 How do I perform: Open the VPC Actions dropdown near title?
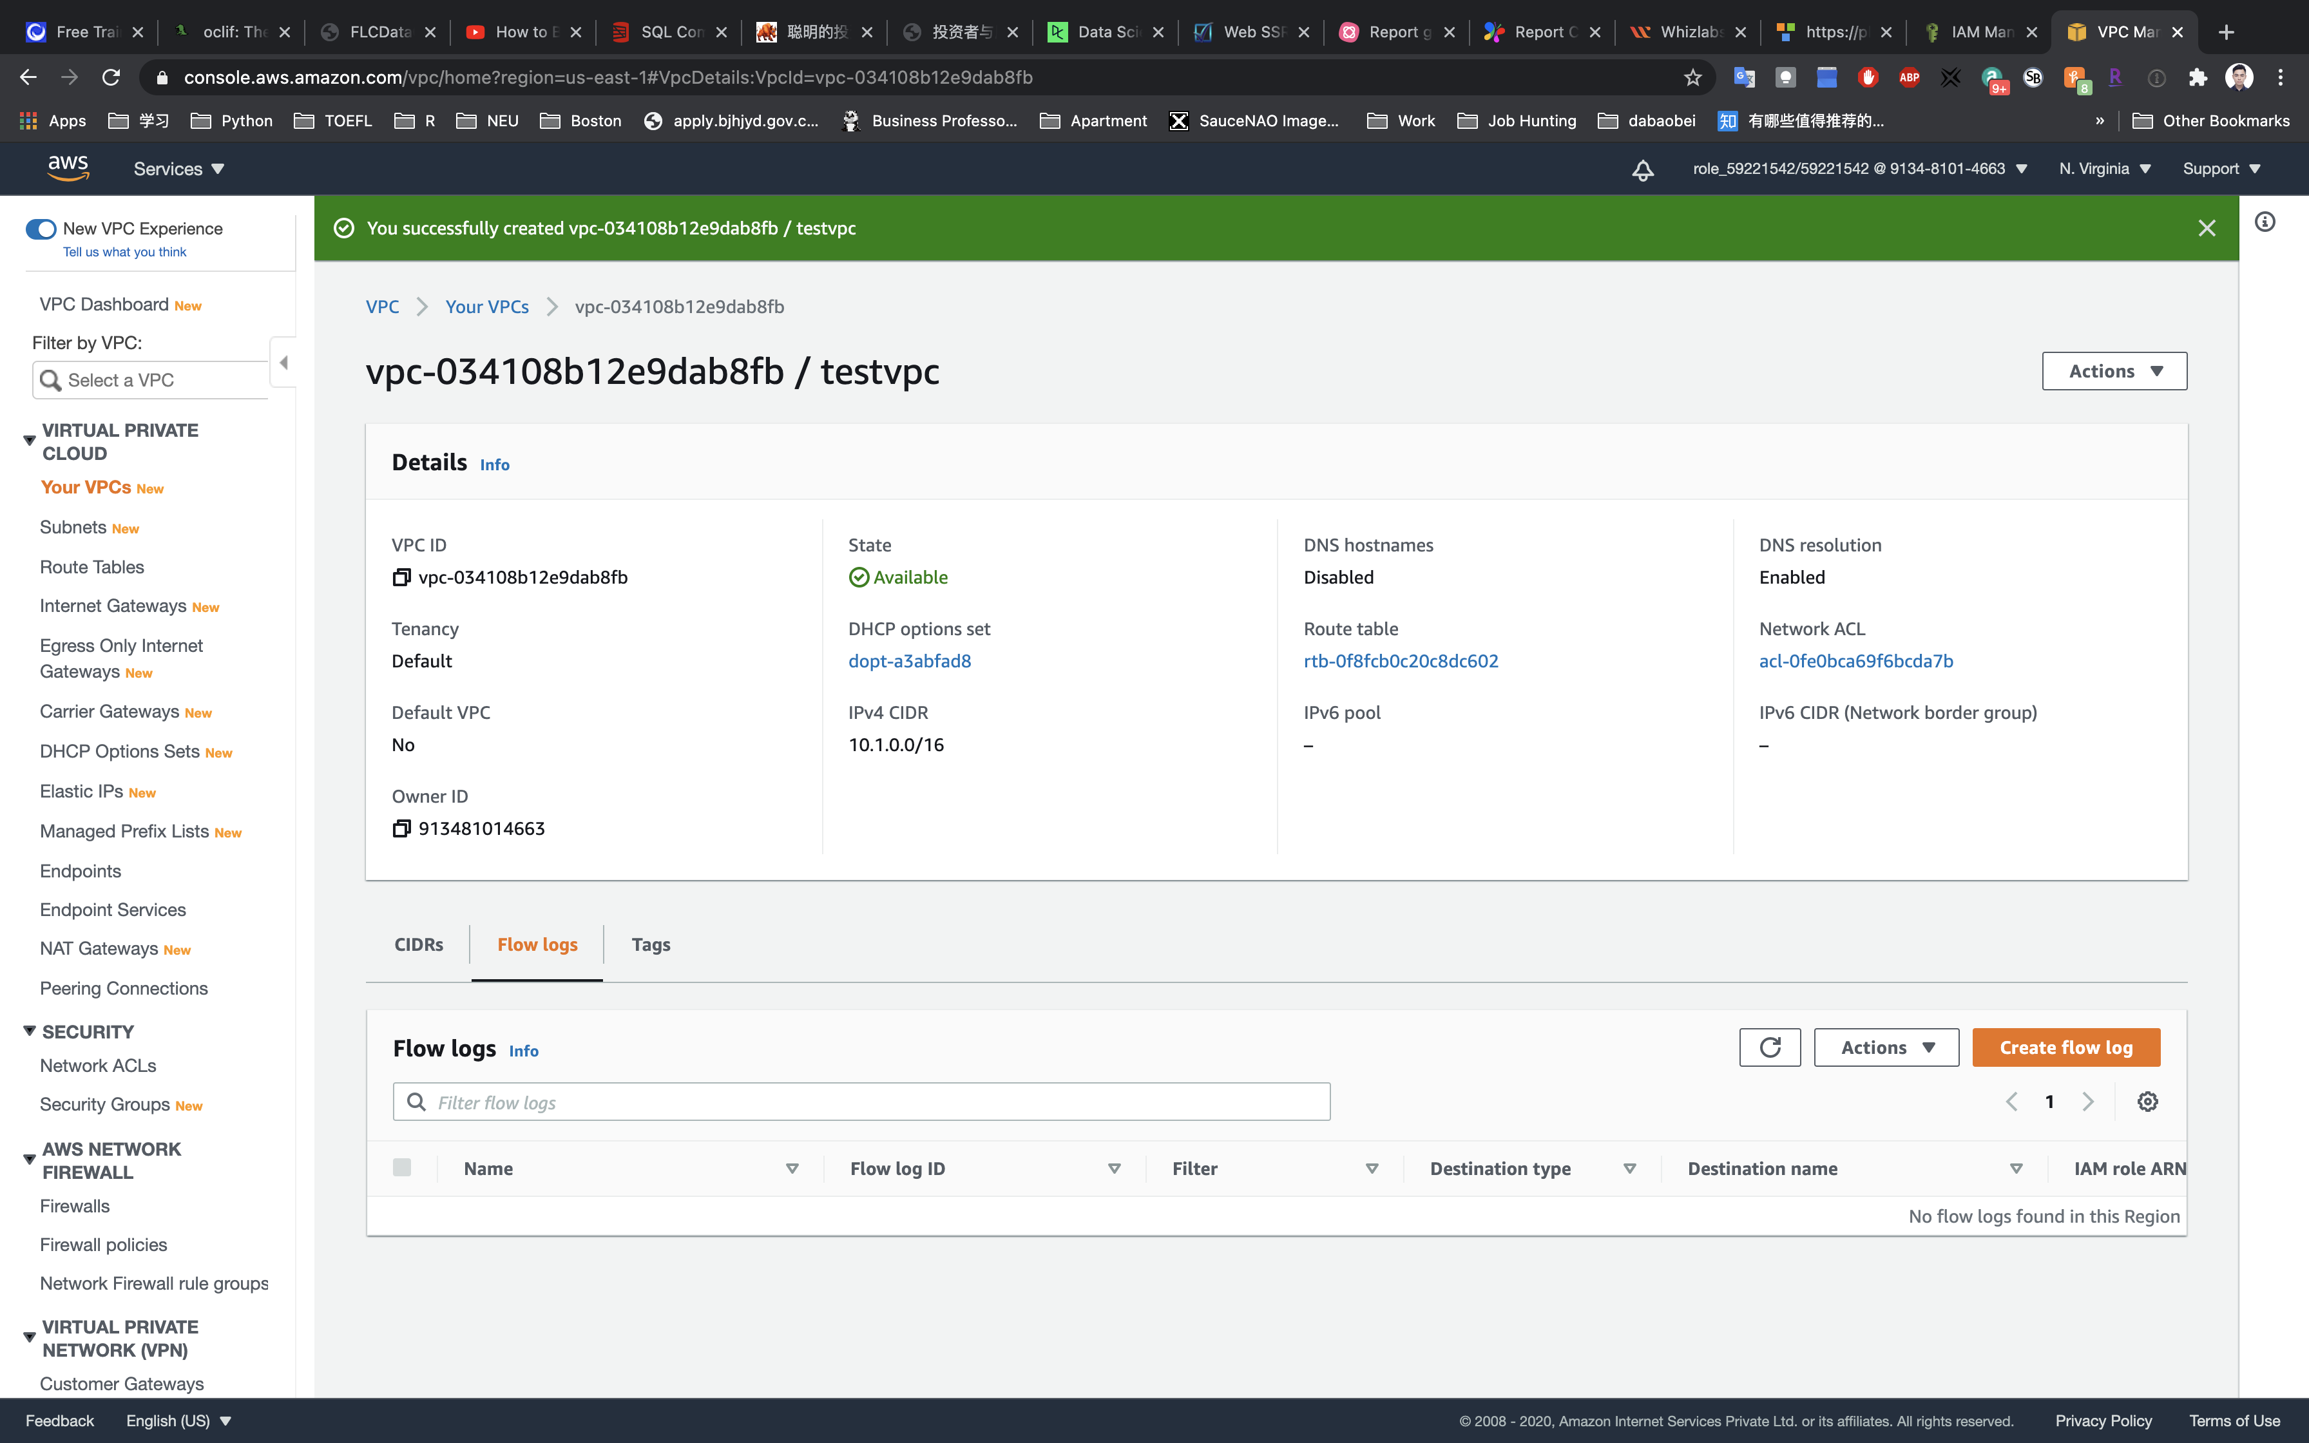coord(2113,371)
